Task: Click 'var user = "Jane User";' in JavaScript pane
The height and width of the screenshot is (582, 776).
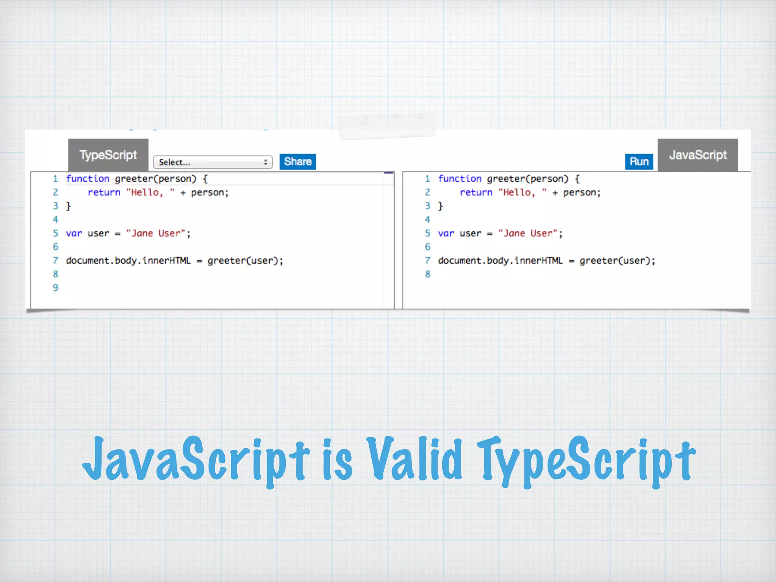Action: [500, 233]
